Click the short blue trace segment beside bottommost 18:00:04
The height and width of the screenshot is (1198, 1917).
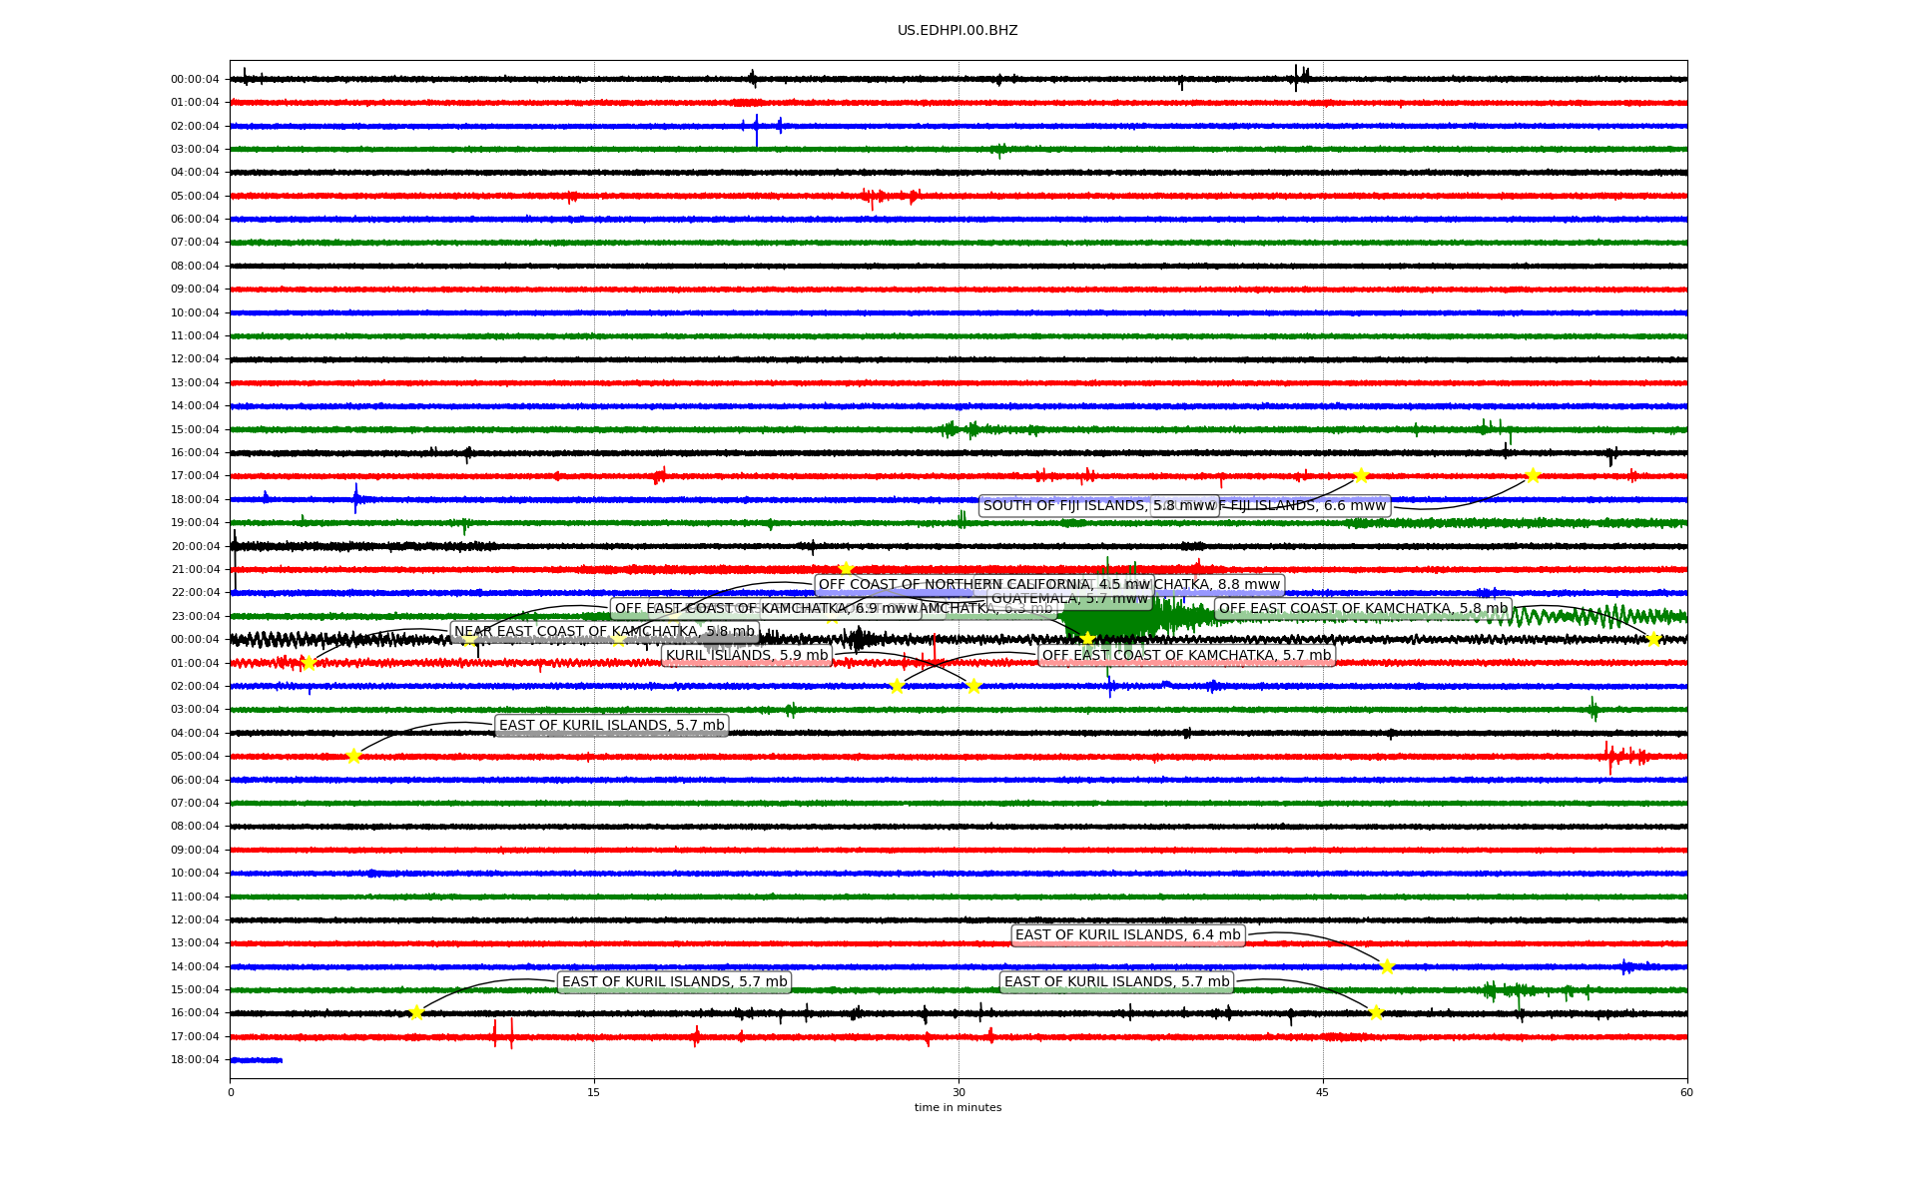257,1060
